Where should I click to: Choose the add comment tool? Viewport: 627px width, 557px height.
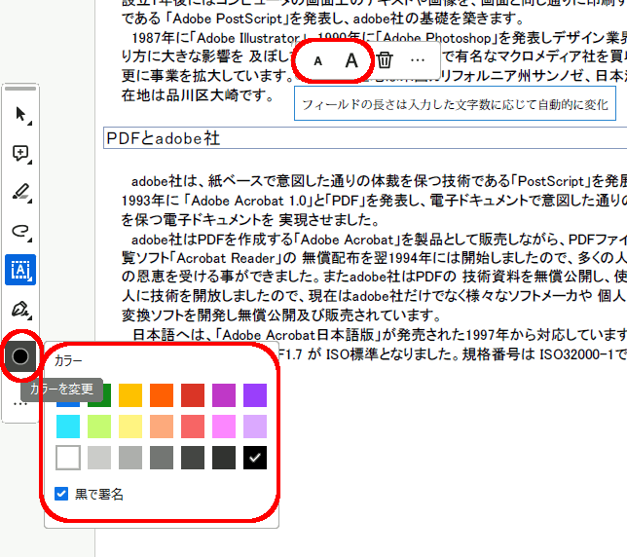(x=19, y=153)
